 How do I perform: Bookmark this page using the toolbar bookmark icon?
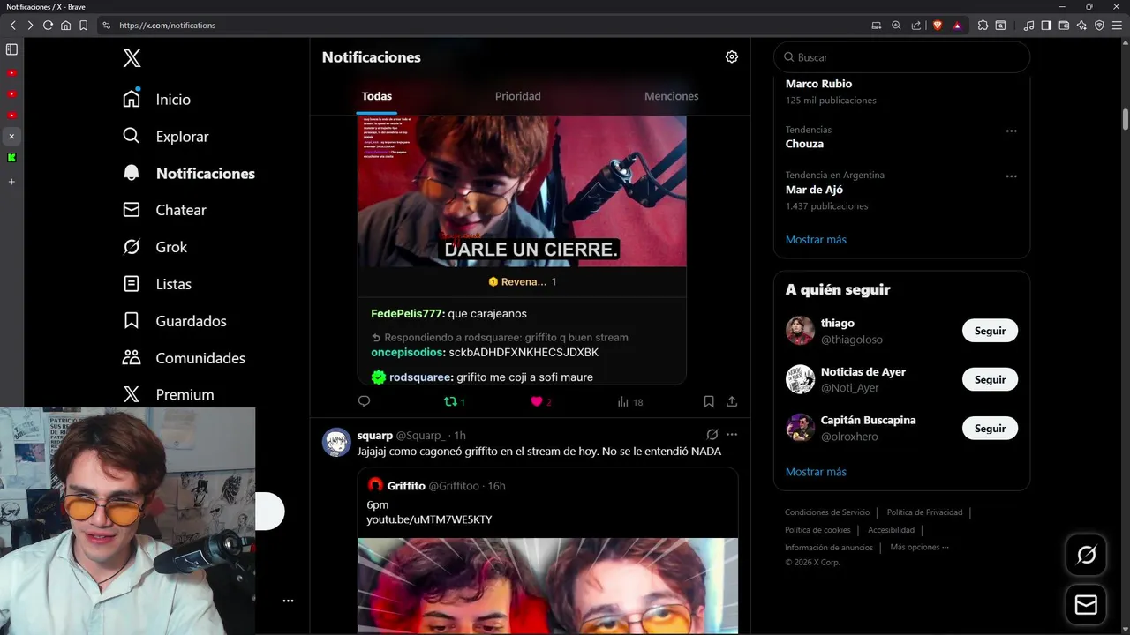[x=83, y=26]
